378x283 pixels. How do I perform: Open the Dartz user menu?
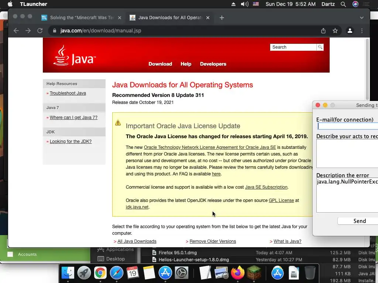(328, 4)
